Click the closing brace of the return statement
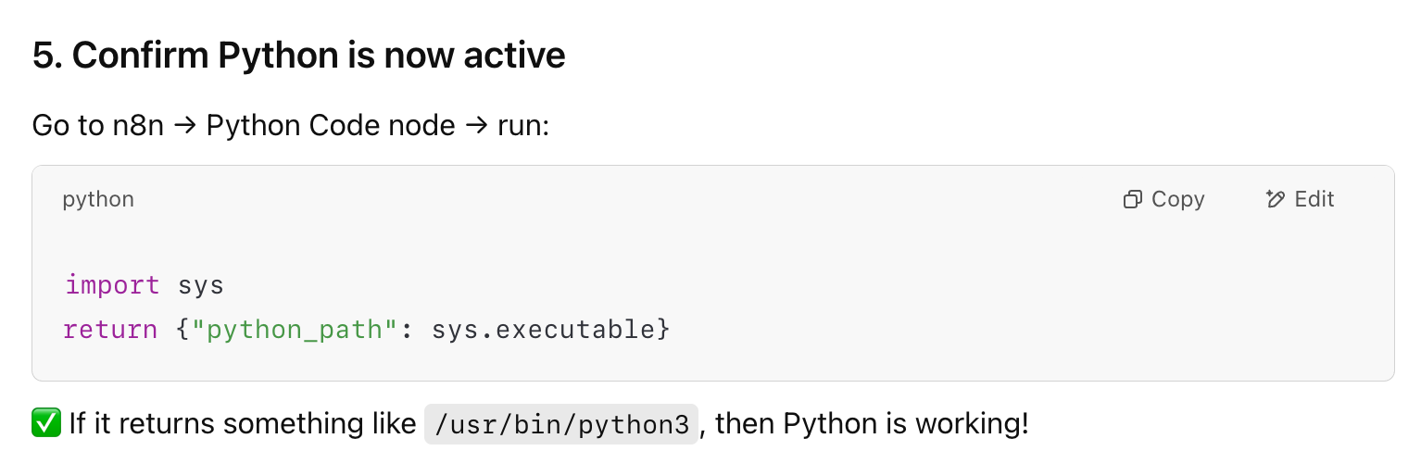Viewport: 1421px width, 476px height. (663, 329)
